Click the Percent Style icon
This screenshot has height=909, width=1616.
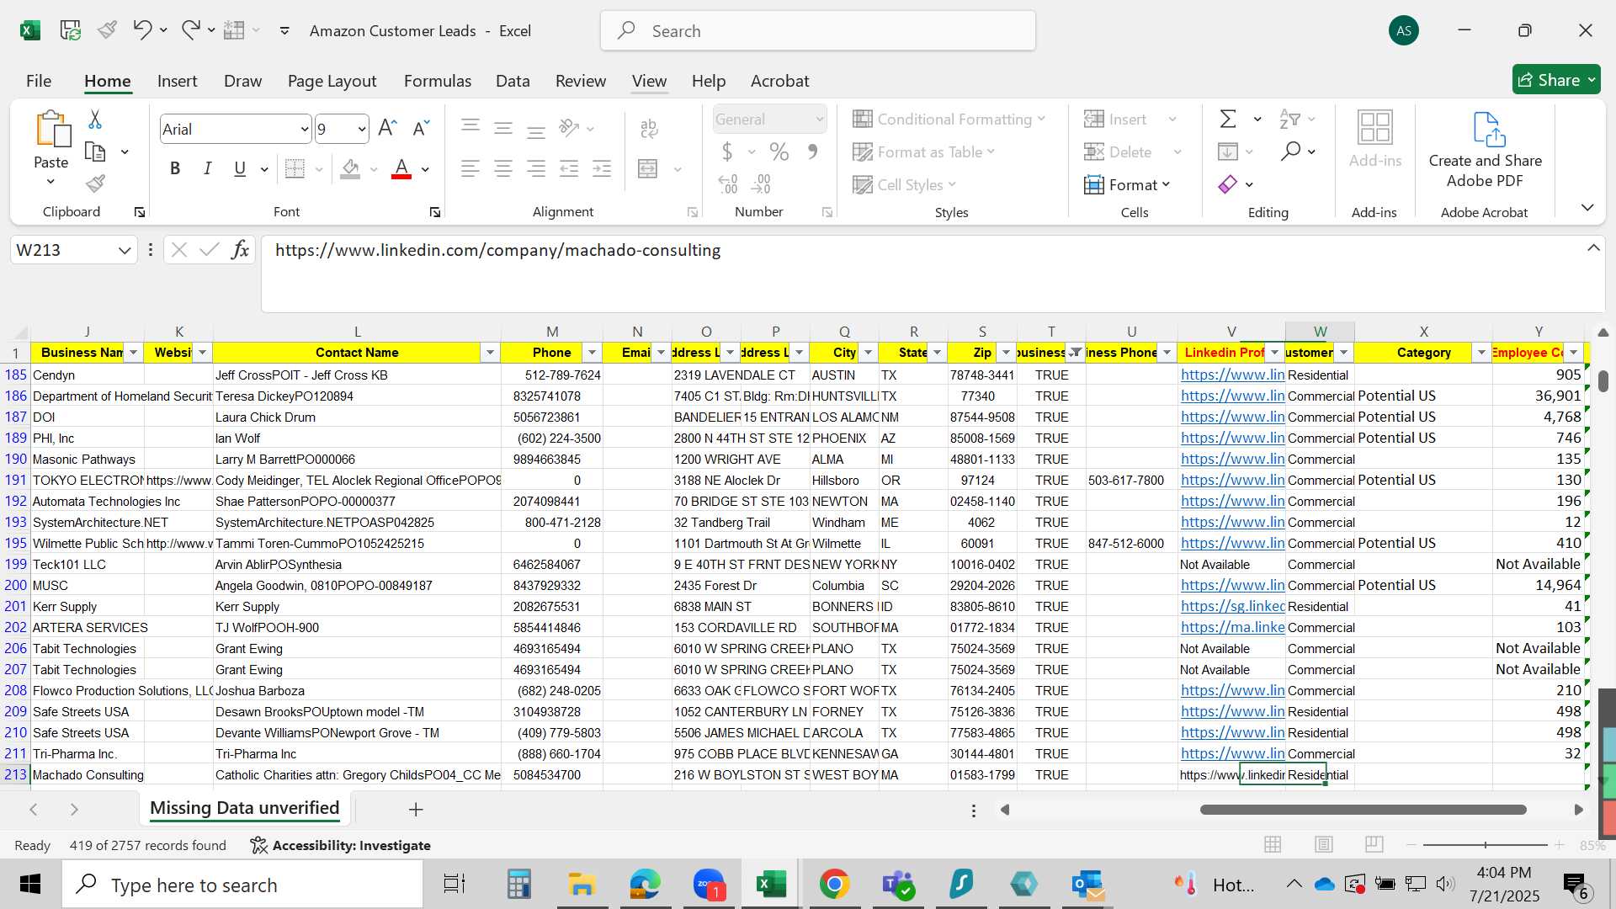779,151
